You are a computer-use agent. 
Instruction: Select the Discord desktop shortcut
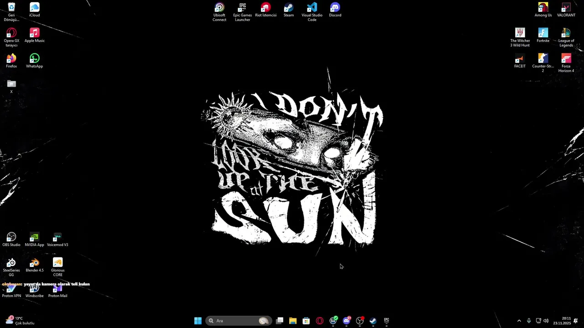[x=335, y=10]
